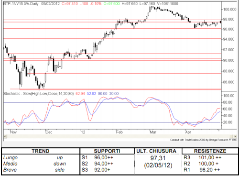Click the 96.000 price axis label
The image size is (239, 176).
click(229, 29)
